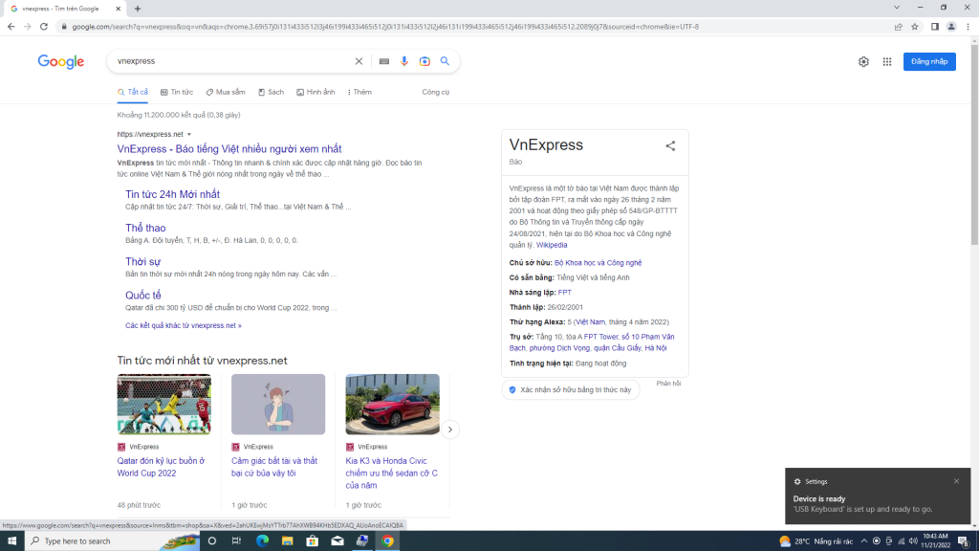The height and width of the screenshot is (551, 979).
Task: Open the VnExpress main result title
Action: (x=229, y=148)
